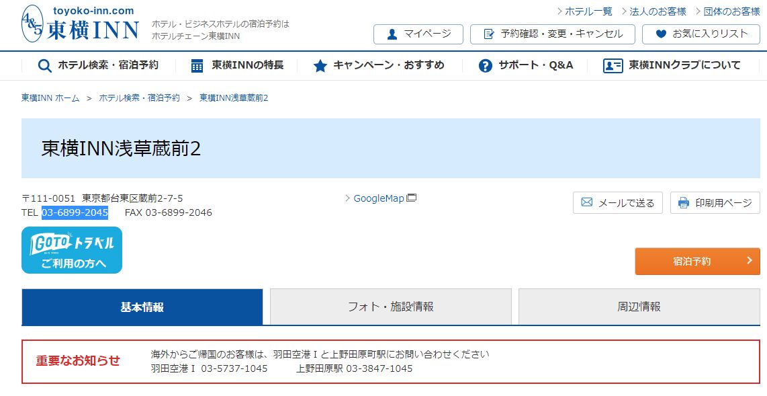Open the Toyoko INN features menu
The width and height of the screenshot is (767, 396).
tap(237, 65)
